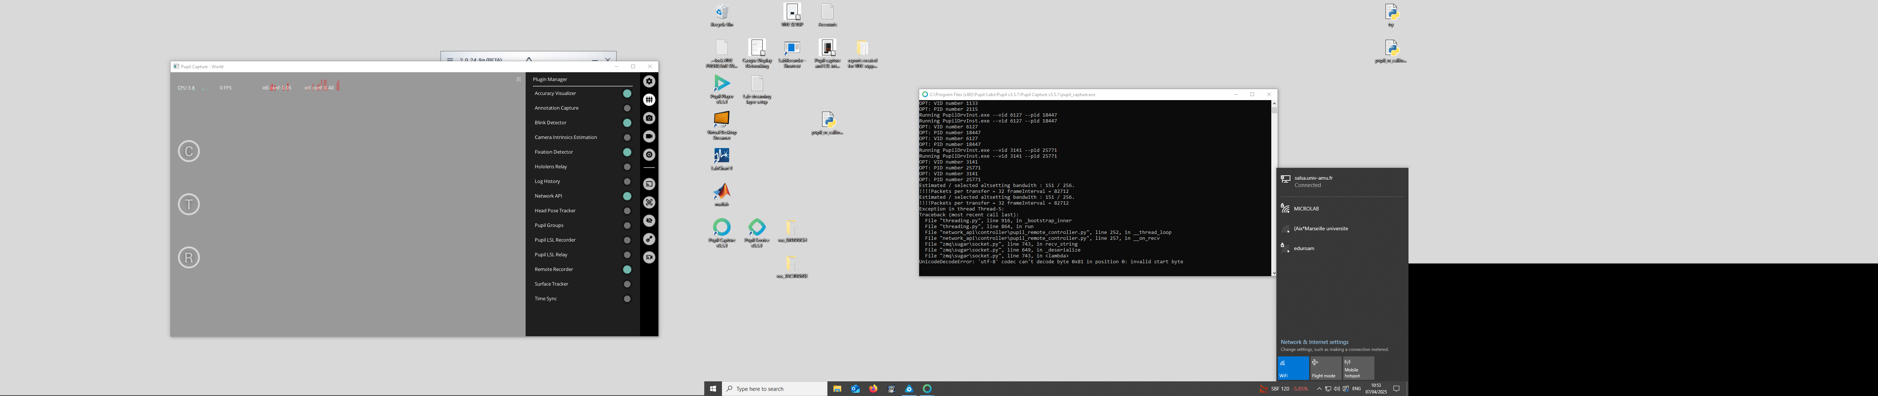Enable the Time Sync plugin toggle

pyautogui.click(x=626, y=298)
